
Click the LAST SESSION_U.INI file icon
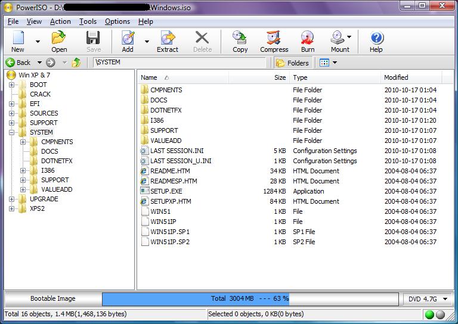pyautogui.click(x=144, y=161)
